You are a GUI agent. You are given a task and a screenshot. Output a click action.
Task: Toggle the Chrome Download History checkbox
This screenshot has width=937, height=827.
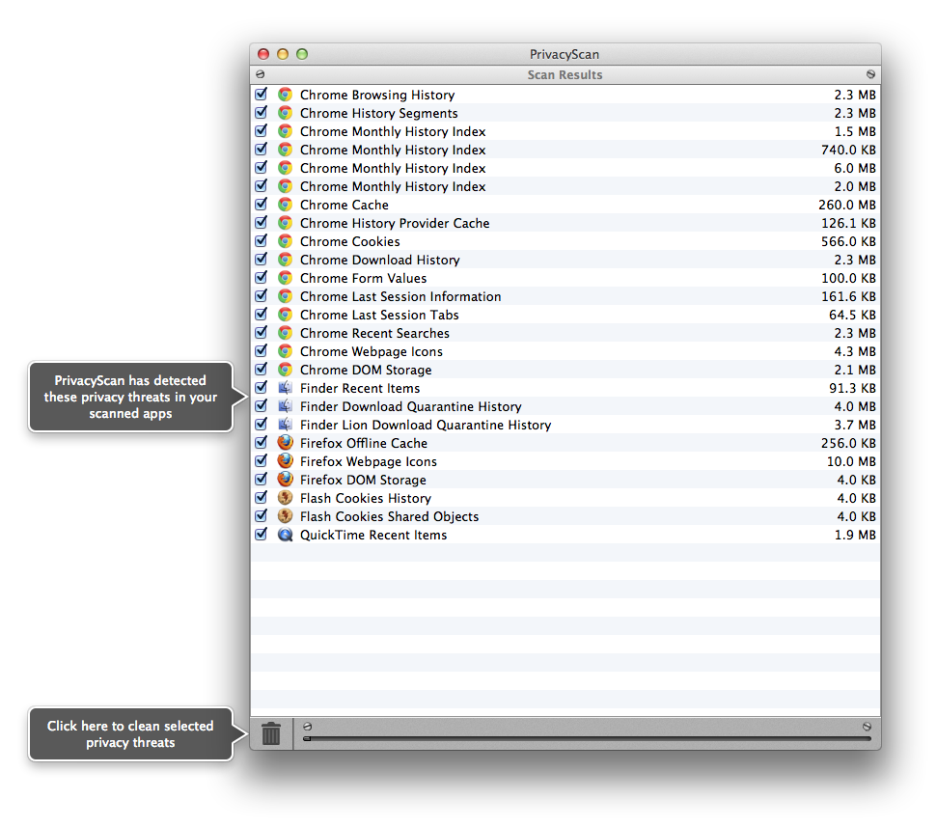click(x=262, y=260)
